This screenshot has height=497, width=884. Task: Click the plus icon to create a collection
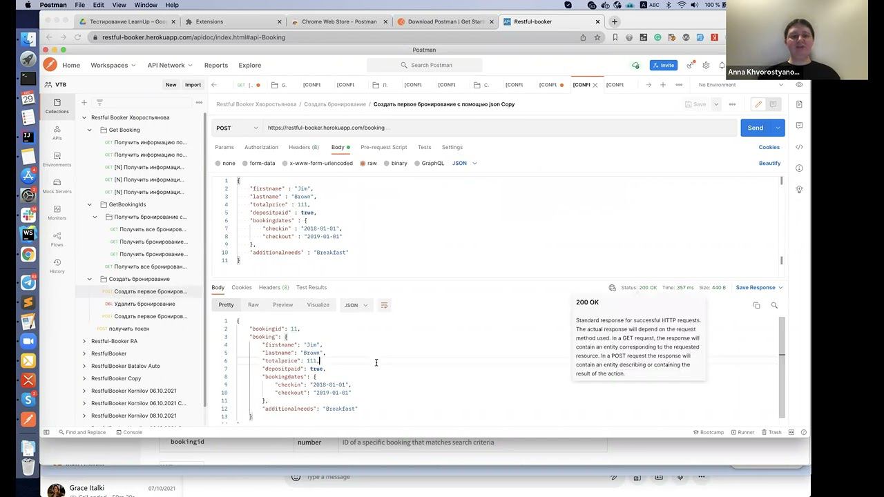click(84, 103)
